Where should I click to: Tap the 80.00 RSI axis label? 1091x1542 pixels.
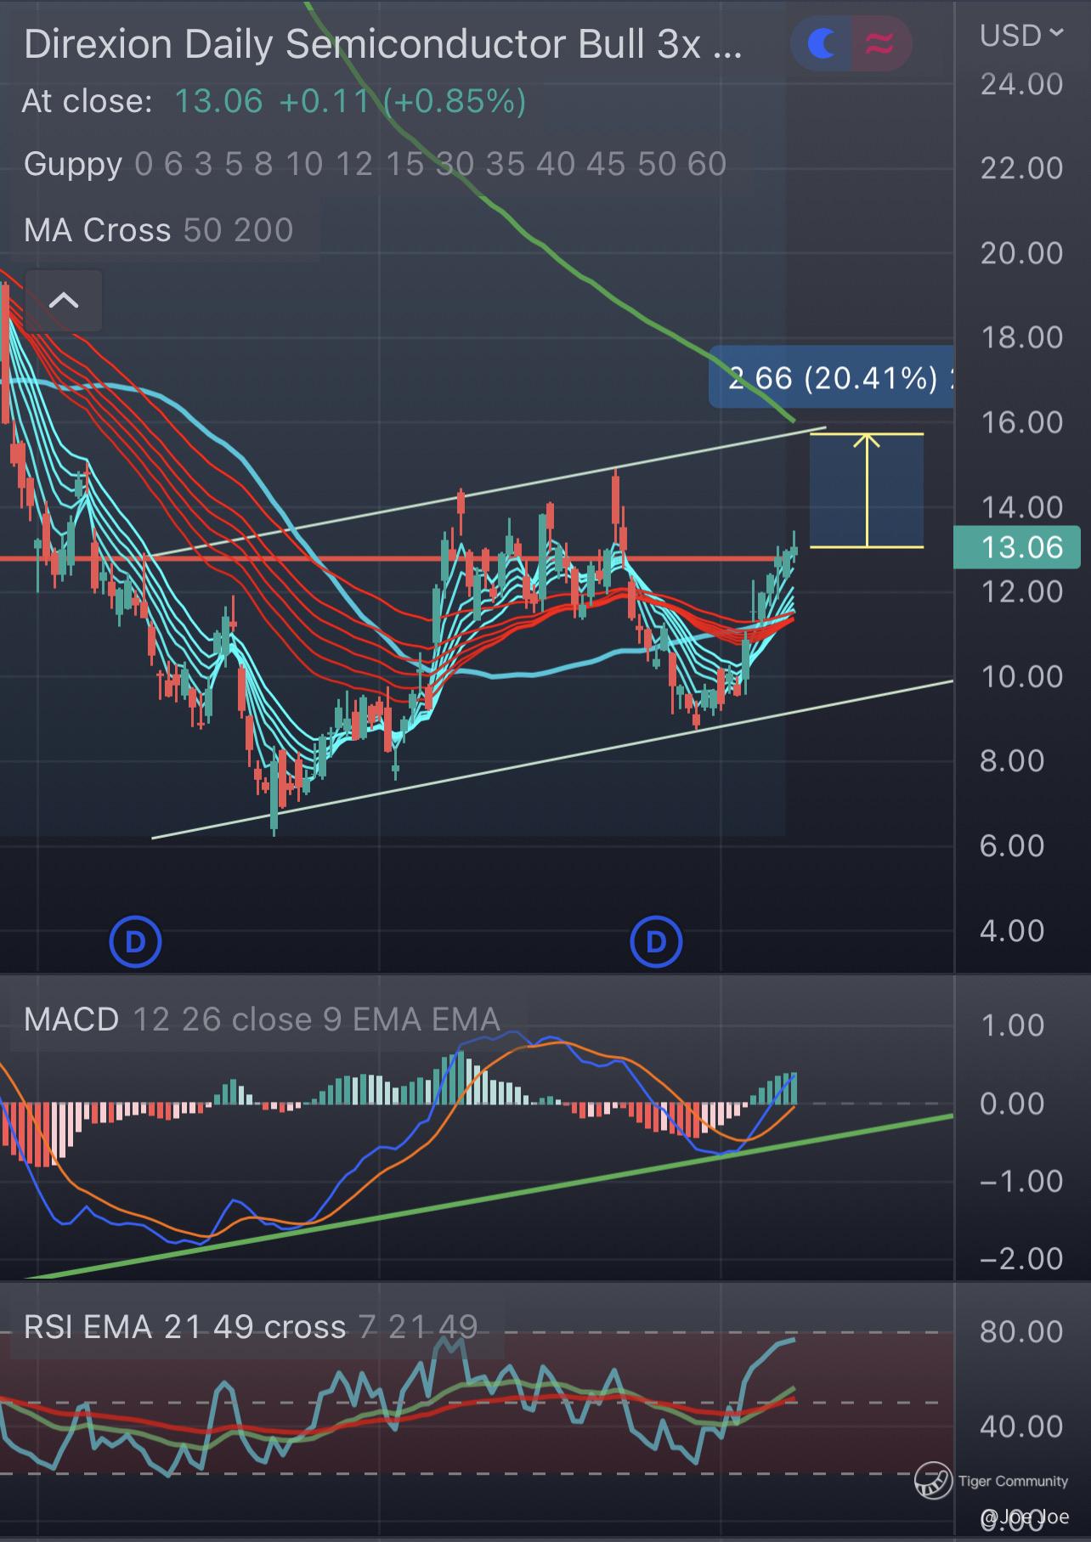pyautogui.click(x=1021, y=1330)
